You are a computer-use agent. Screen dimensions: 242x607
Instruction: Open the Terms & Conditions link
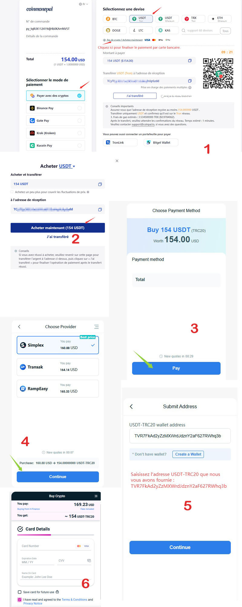click(x=75, y=599)
